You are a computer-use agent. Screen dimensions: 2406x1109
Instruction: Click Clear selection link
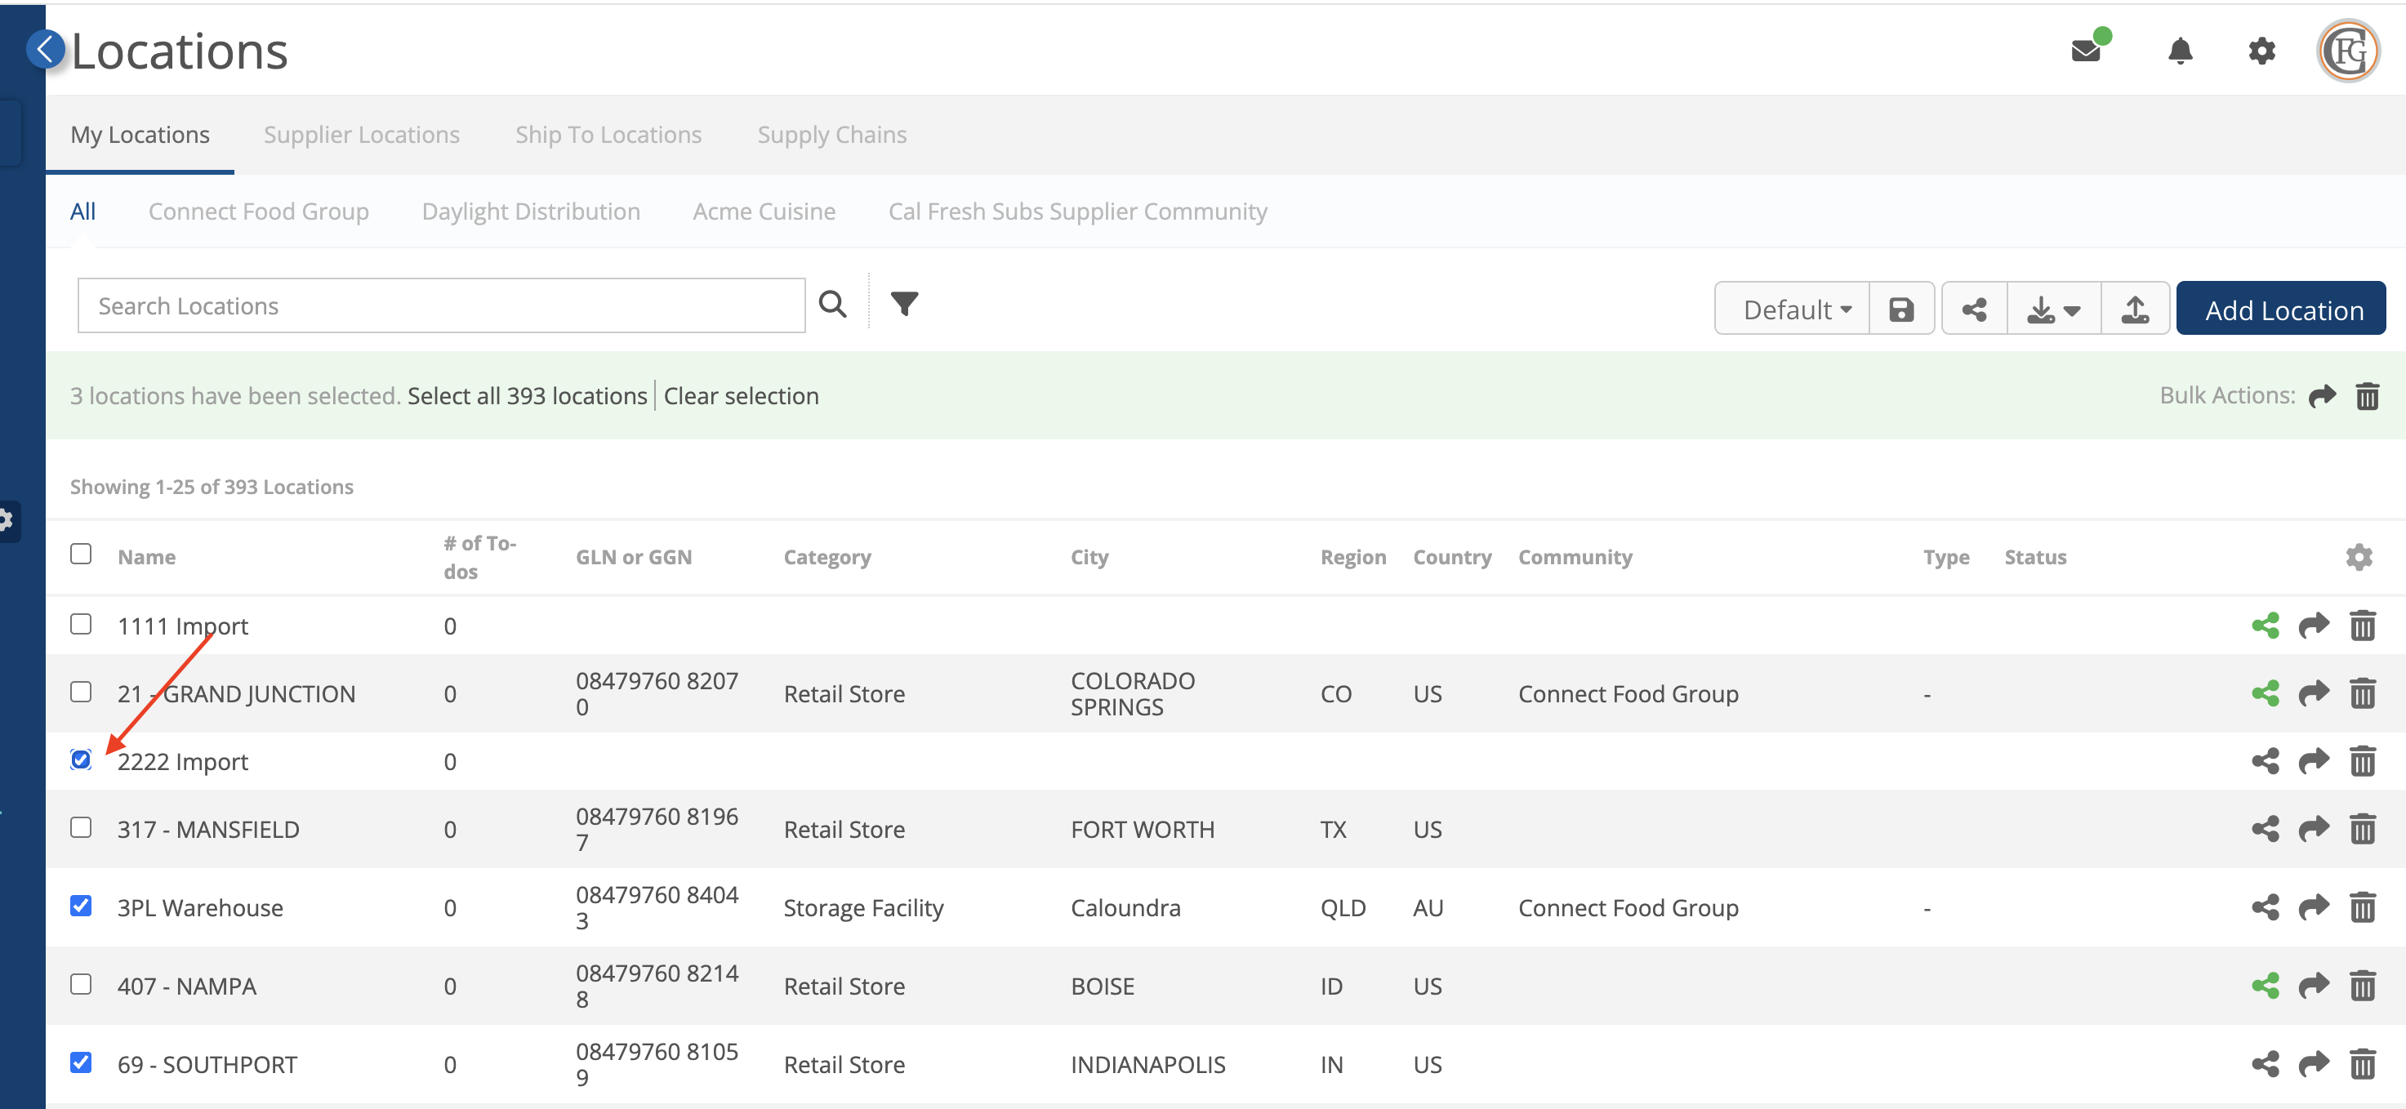coord(742,396)
